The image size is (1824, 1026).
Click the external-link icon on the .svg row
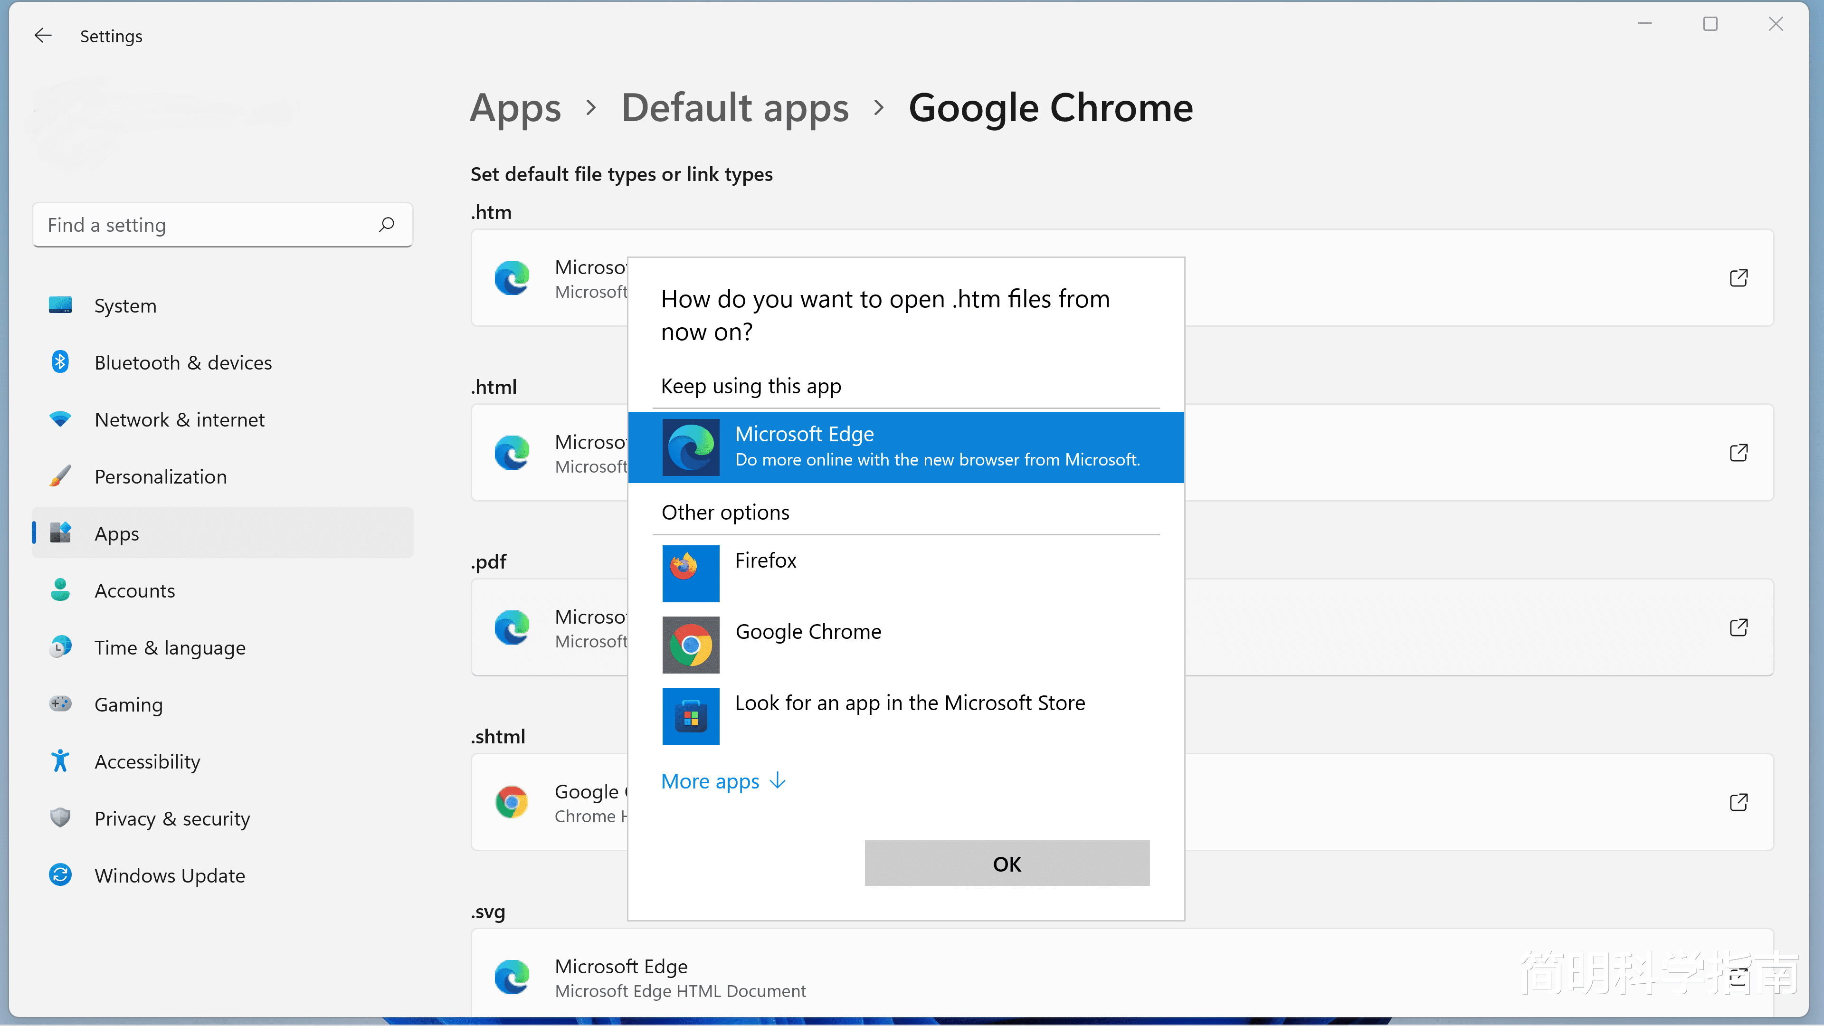coord(1739,977)
